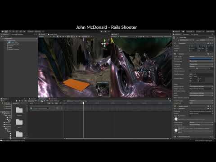Click the Step frame button in toolbar

click(x=109, y=31)
